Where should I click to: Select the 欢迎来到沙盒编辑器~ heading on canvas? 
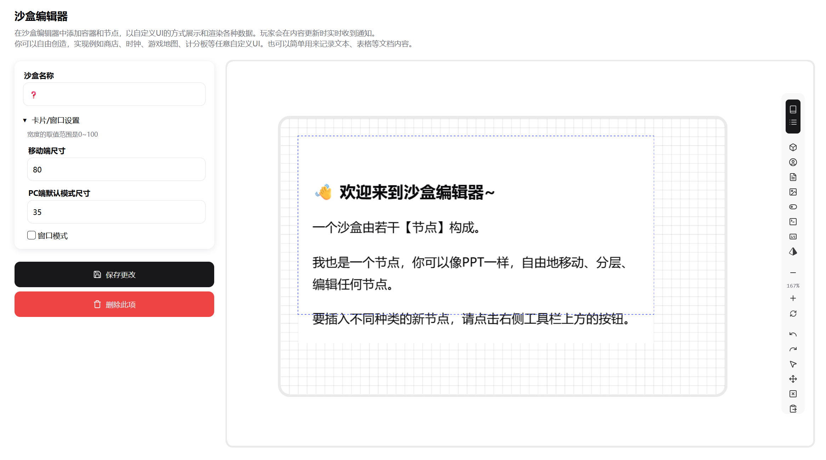click(417, 192)
